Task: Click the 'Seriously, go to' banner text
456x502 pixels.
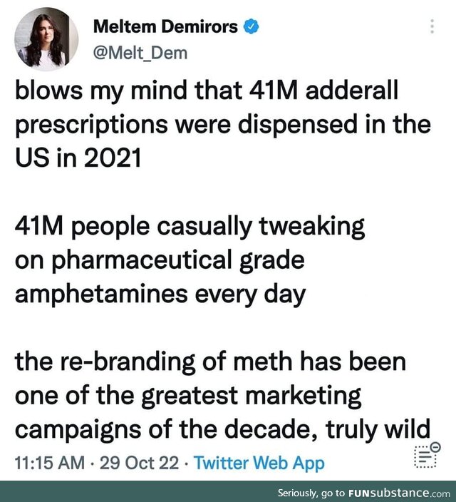Action: click(311, 493)
